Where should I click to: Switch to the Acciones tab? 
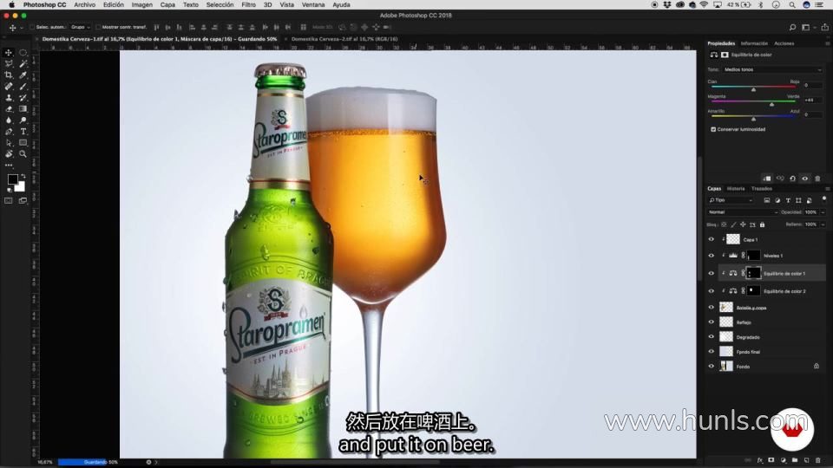[x=784, y=43]
